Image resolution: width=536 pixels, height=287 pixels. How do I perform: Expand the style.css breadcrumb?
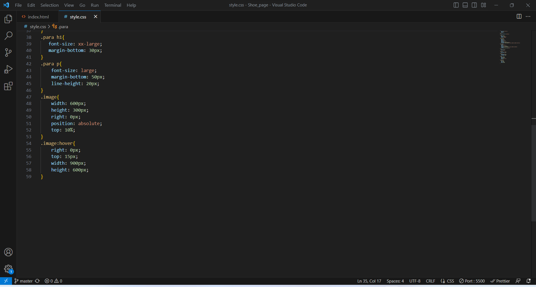tap(38, 26)
